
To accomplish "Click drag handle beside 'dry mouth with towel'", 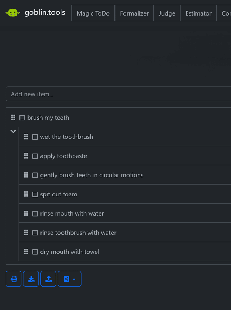I will [x=26, y=252].
